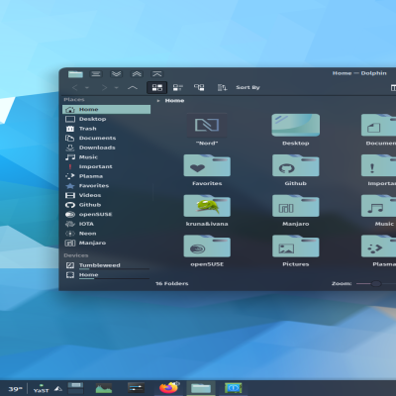The image size is (396, 396).
Task: Click Home in the breadcrumb bar
Action: (x=174, y=101)
